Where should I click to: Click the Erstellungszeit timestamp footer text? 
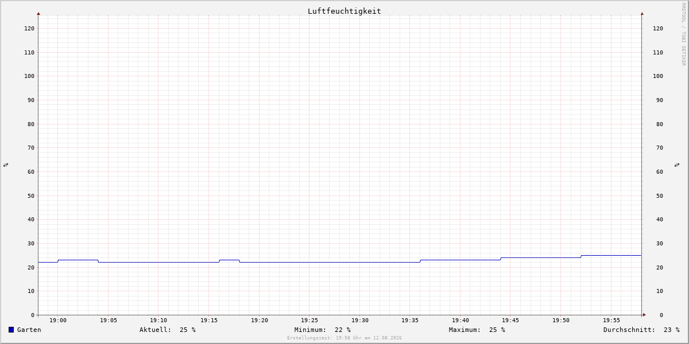(344, 338)
